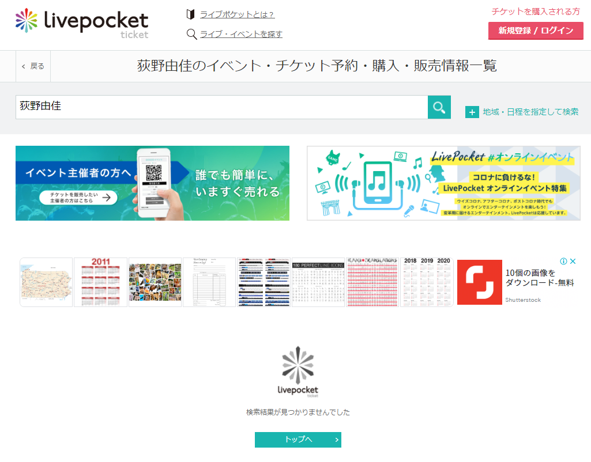Open the 2011 calendar thumbnail in ad

point(101,282)
